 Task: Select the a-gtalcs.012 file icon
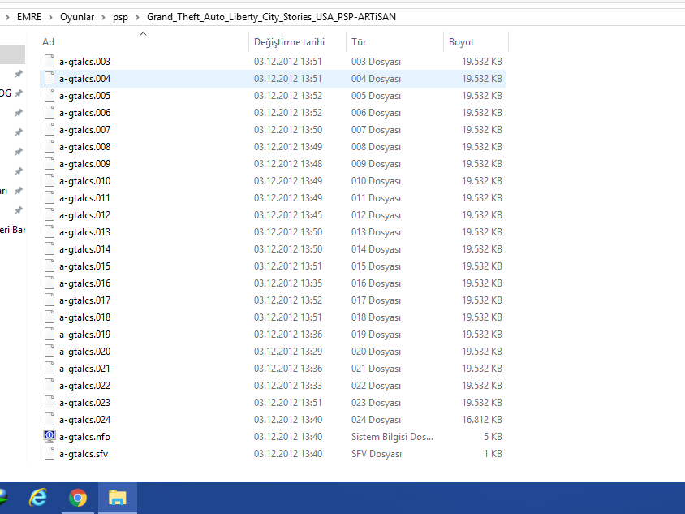click(x=50, y=215)
